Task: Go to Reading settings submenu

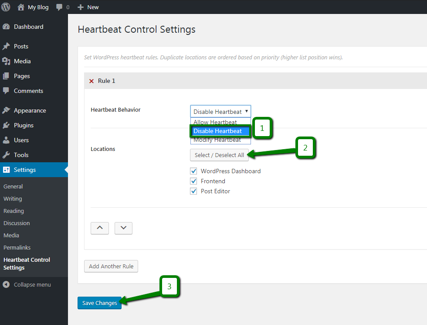Action: [14, 211]
